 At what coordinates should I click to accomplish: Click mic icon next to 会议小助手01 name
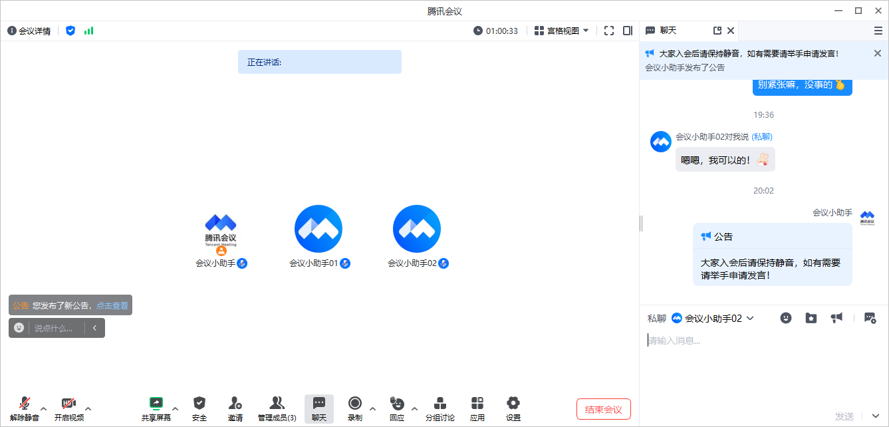pyautogui.click(x=345, y=263)
